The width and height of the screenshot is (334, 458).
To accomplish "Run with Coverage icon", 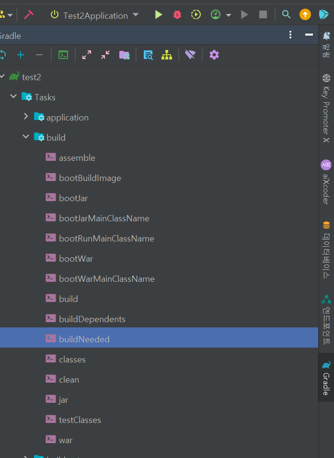I will tap(196, 14).
